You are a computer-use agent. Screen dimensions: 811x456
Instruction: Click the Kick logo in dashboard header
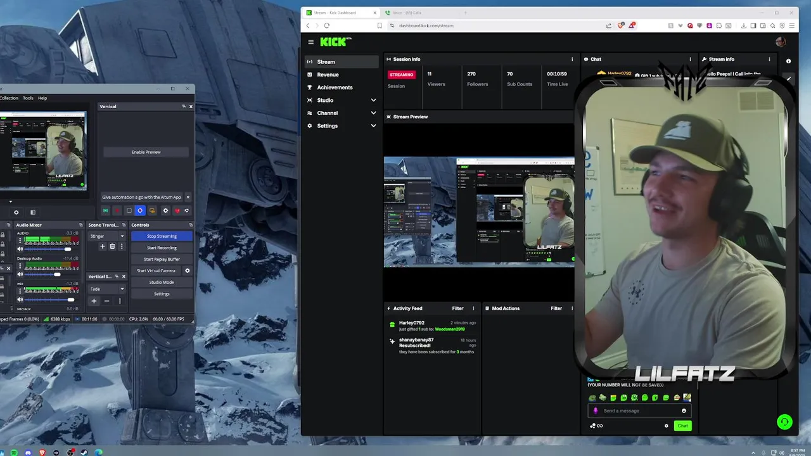point(335,42)
